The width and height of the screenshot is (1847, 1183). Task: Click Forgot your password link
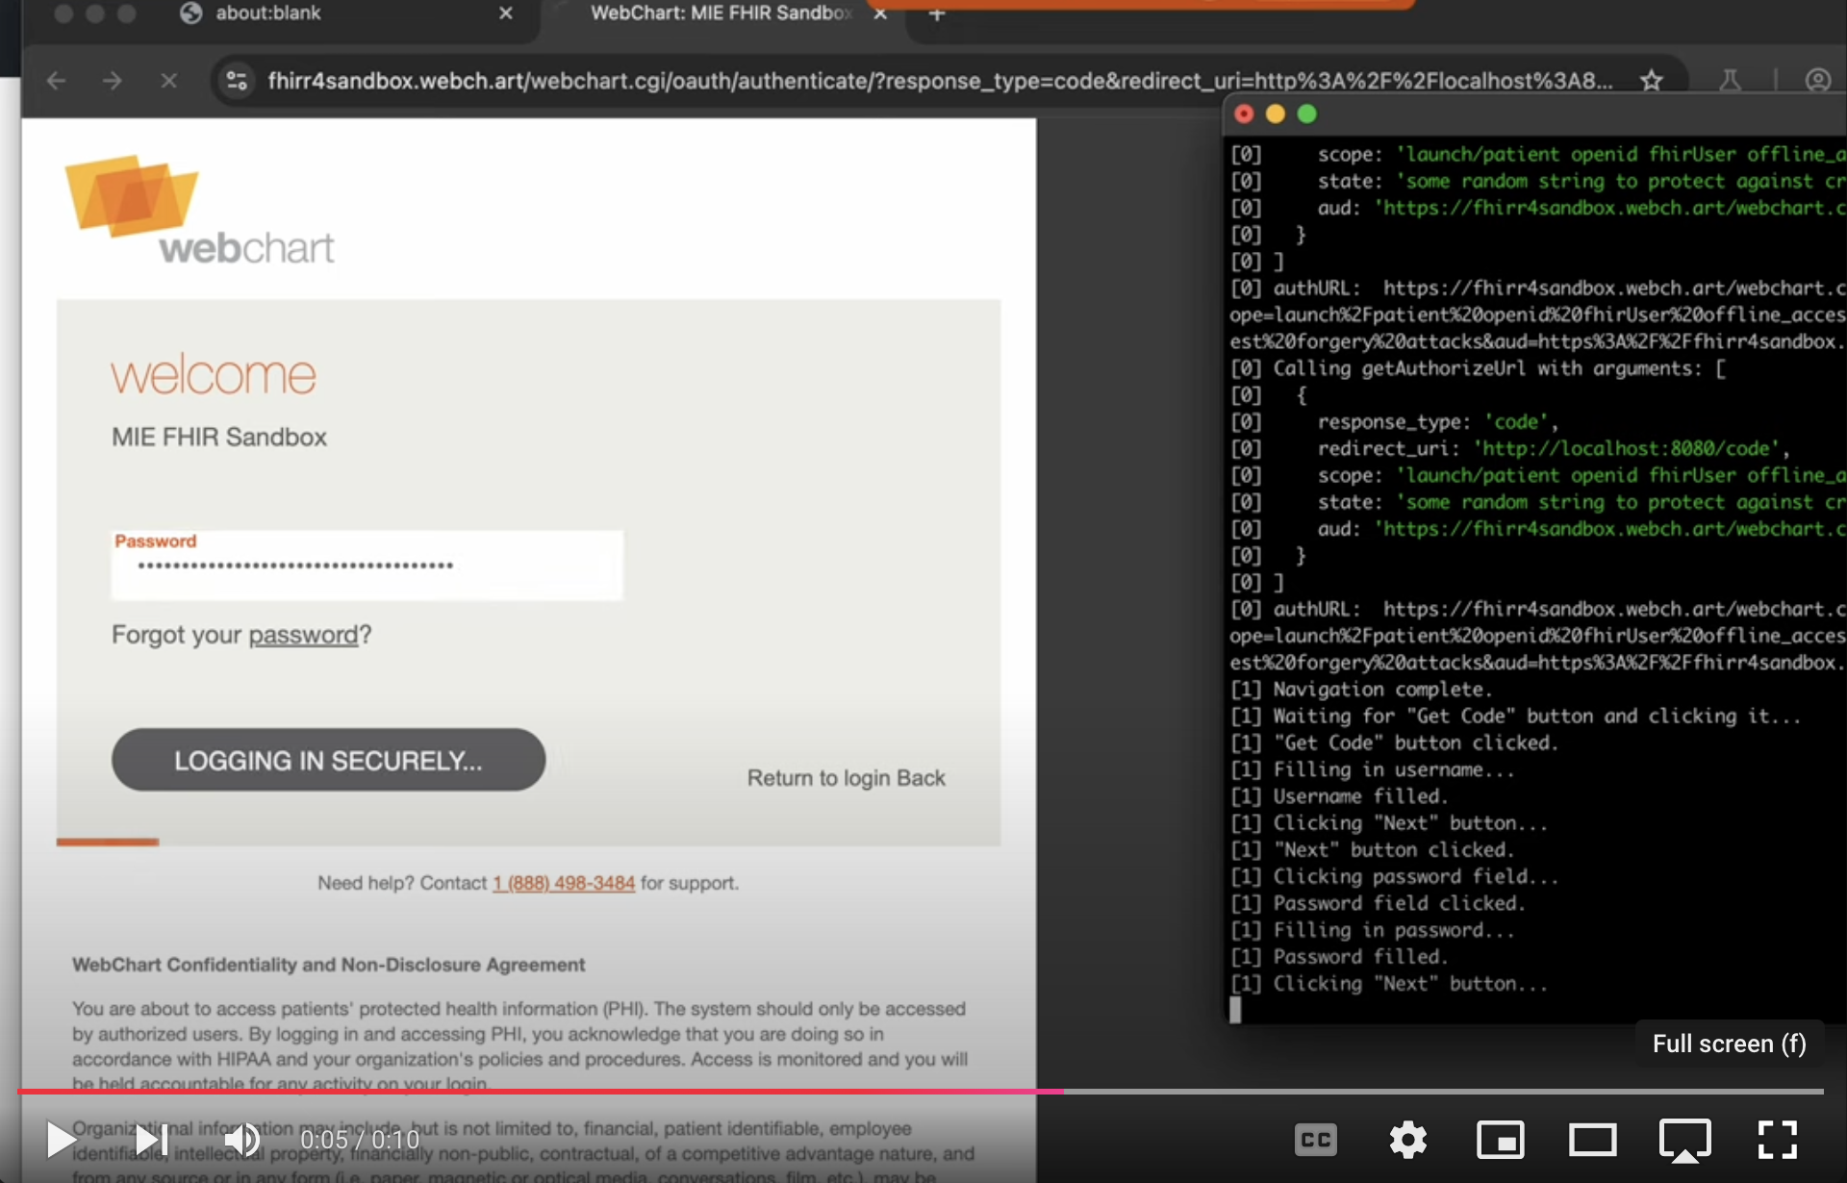[x=303, y=635]
